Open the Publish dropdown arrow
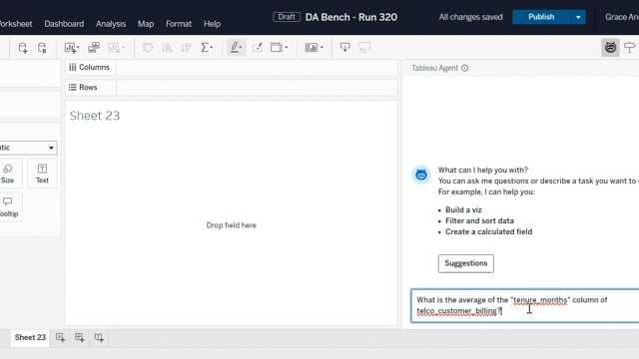This screenshot has height=359, width=639. (578, 17)
